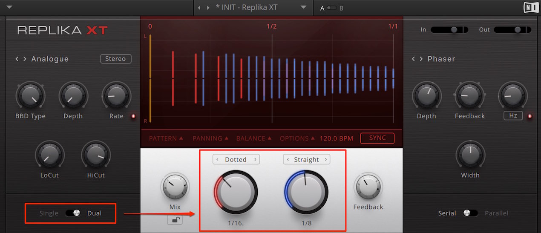Expand the PATTERN options menu
The width and height of the screenshot is (541, 233).
166,138
